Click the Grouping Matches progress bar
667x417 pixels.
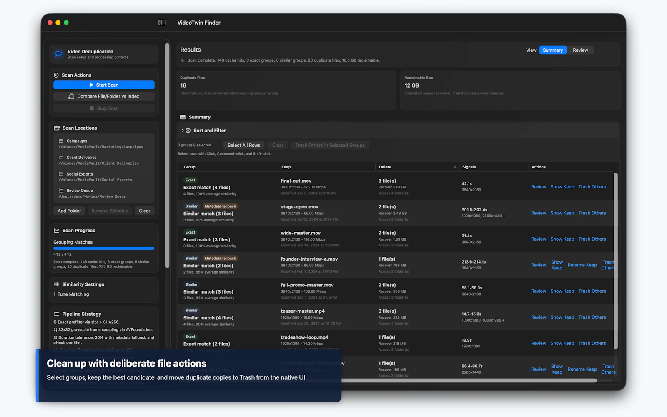click(x=104, y=249)
